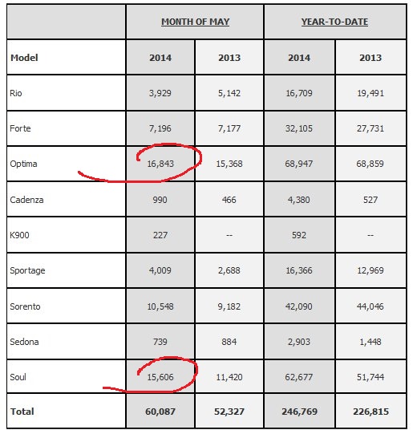Click the 2014 header under Month of May
Viewport: 413px width, 430px height.
[x=160, y=58]
